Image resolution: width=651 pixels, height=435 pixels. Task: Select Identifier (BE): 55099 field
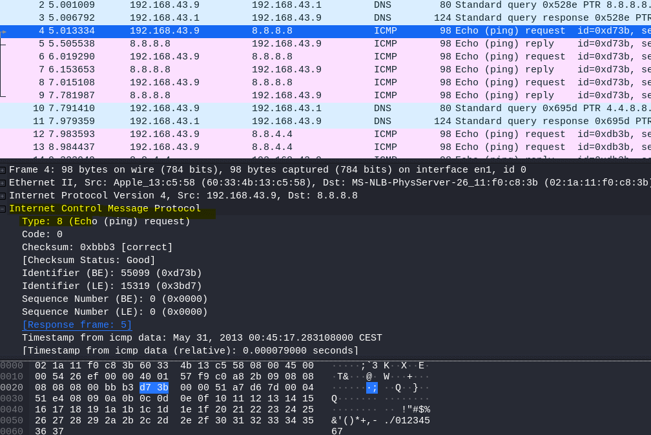112,273
